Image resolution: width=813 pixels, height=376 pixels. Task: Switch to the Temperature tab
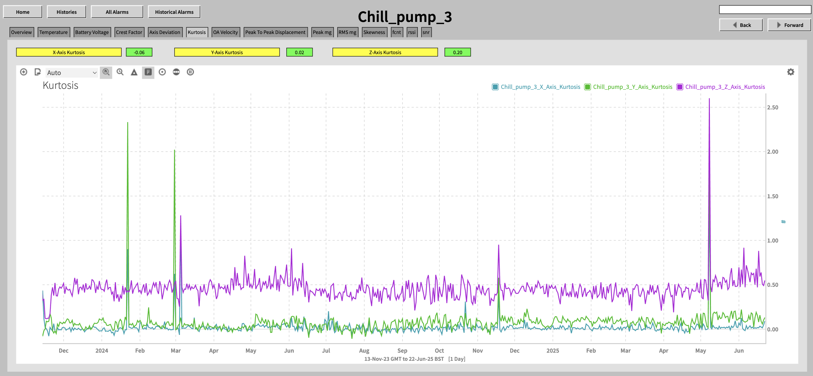point(54,32)
